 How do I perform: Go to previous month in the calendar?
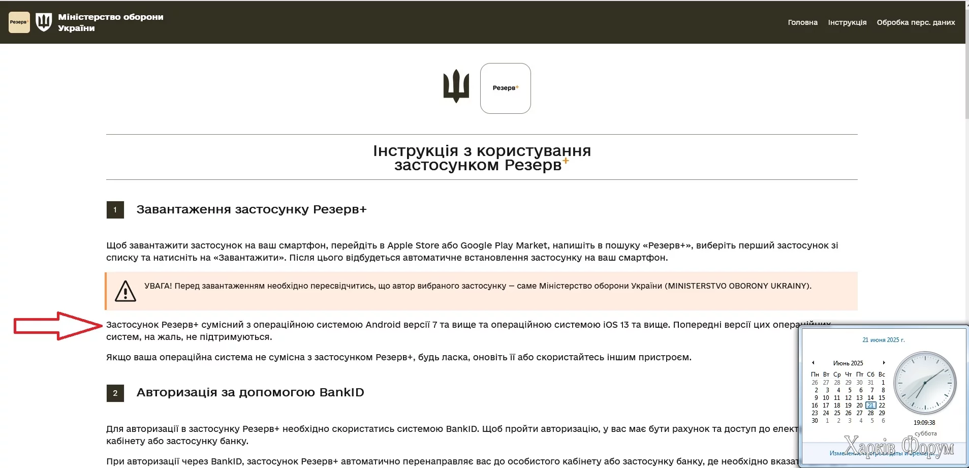pos(813,363)
